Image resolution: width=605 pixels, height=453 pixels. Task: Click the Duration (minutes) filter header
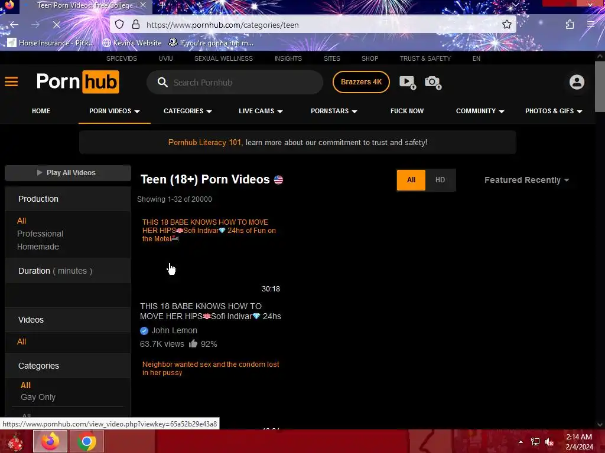68,271
